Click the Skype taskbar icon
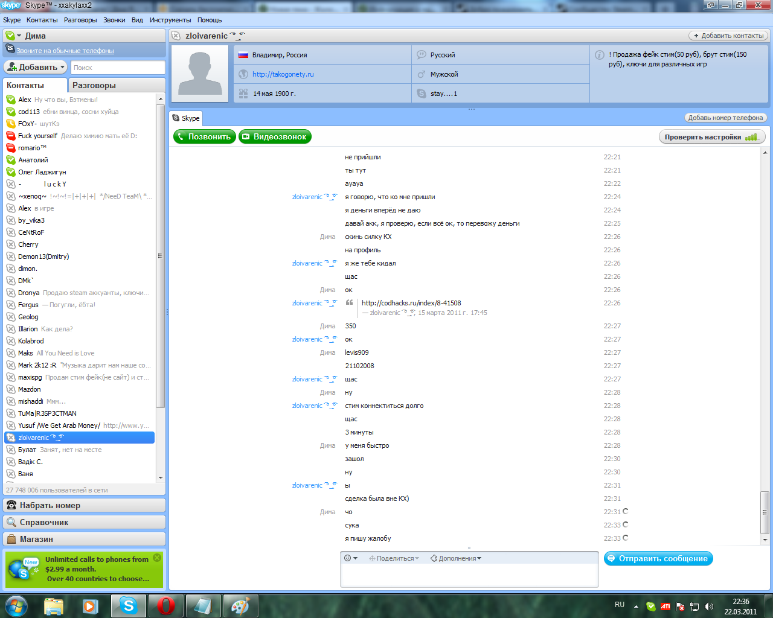 (129, 606)
